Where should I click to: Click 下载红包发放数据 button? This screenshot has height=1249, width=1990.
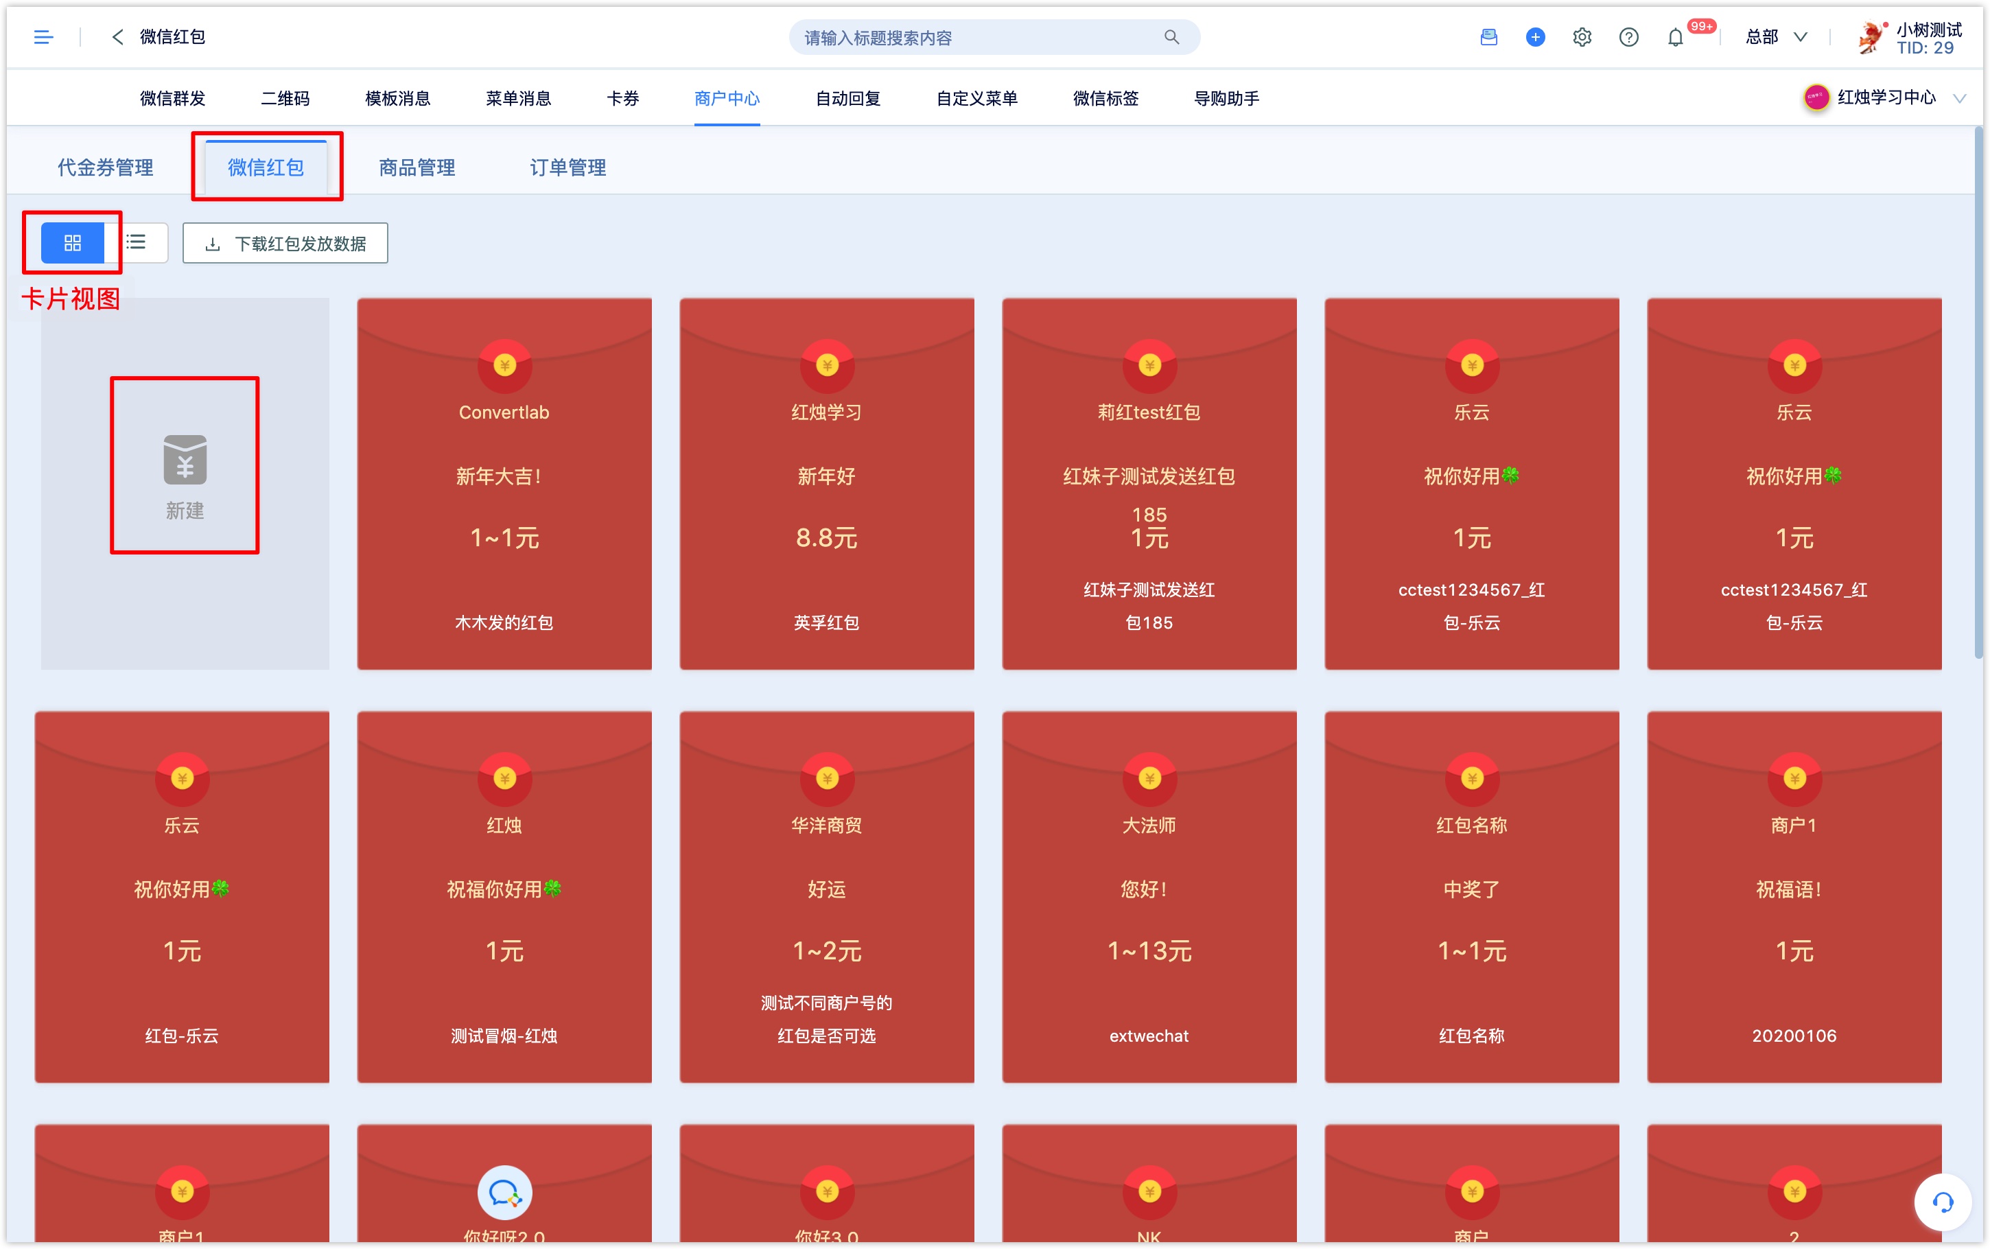point(285,243)
